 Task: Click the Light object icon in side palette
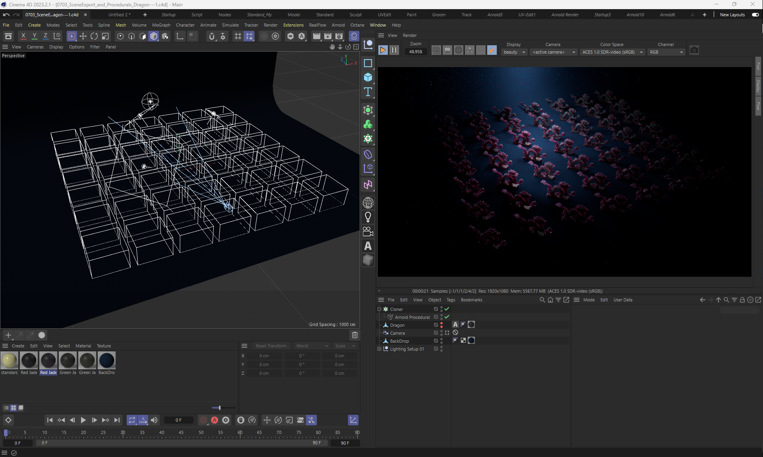coord(368,217)
